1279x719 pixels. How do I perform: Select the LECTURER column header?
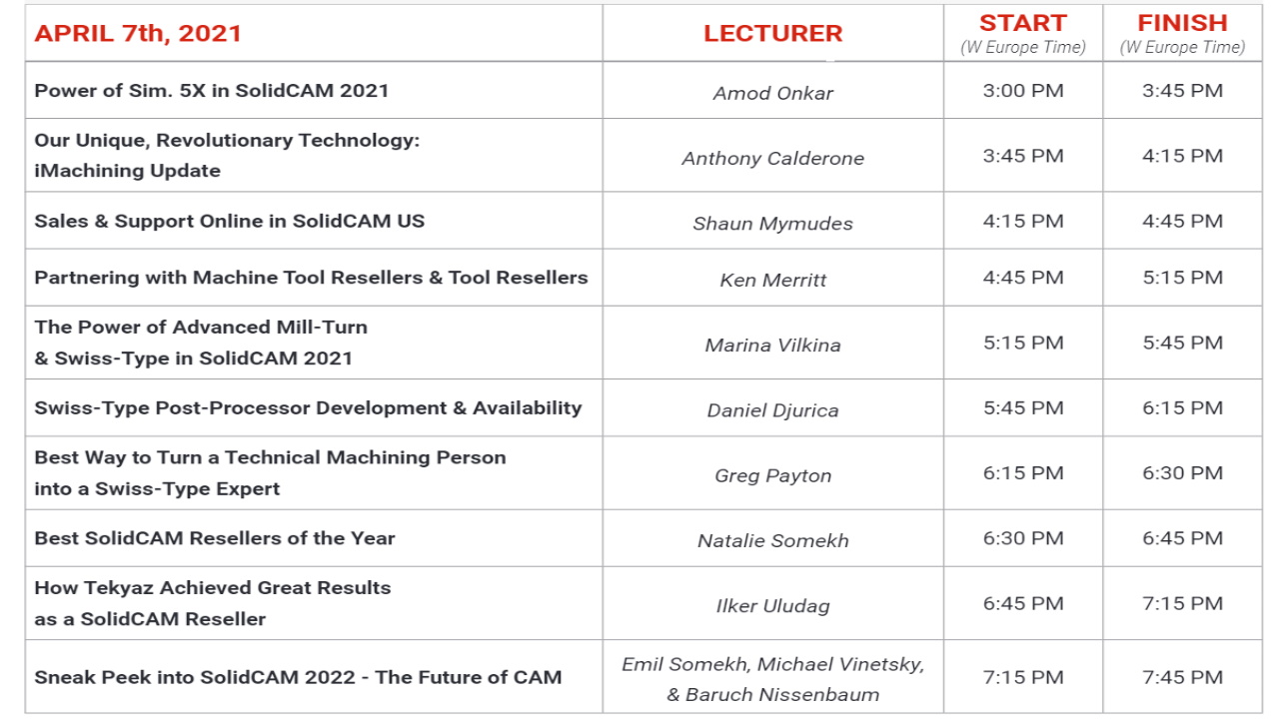[x=772, y=33]
